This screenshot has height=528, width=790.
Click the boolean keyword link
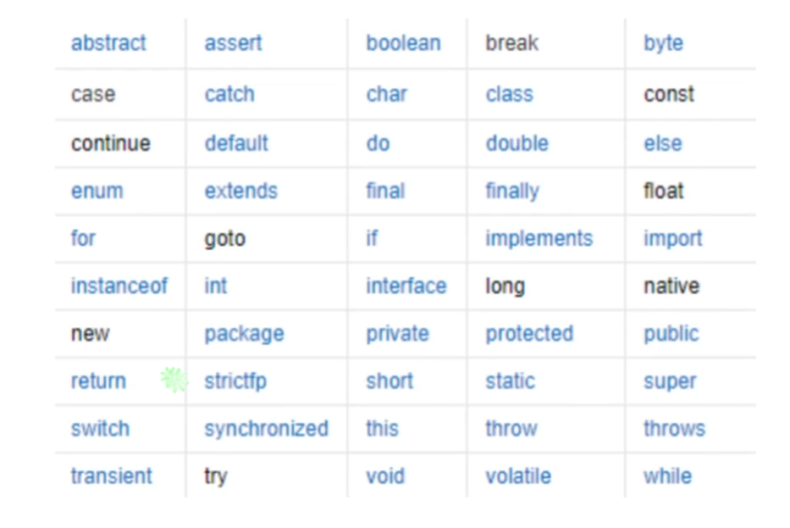(x=404, y=43)
